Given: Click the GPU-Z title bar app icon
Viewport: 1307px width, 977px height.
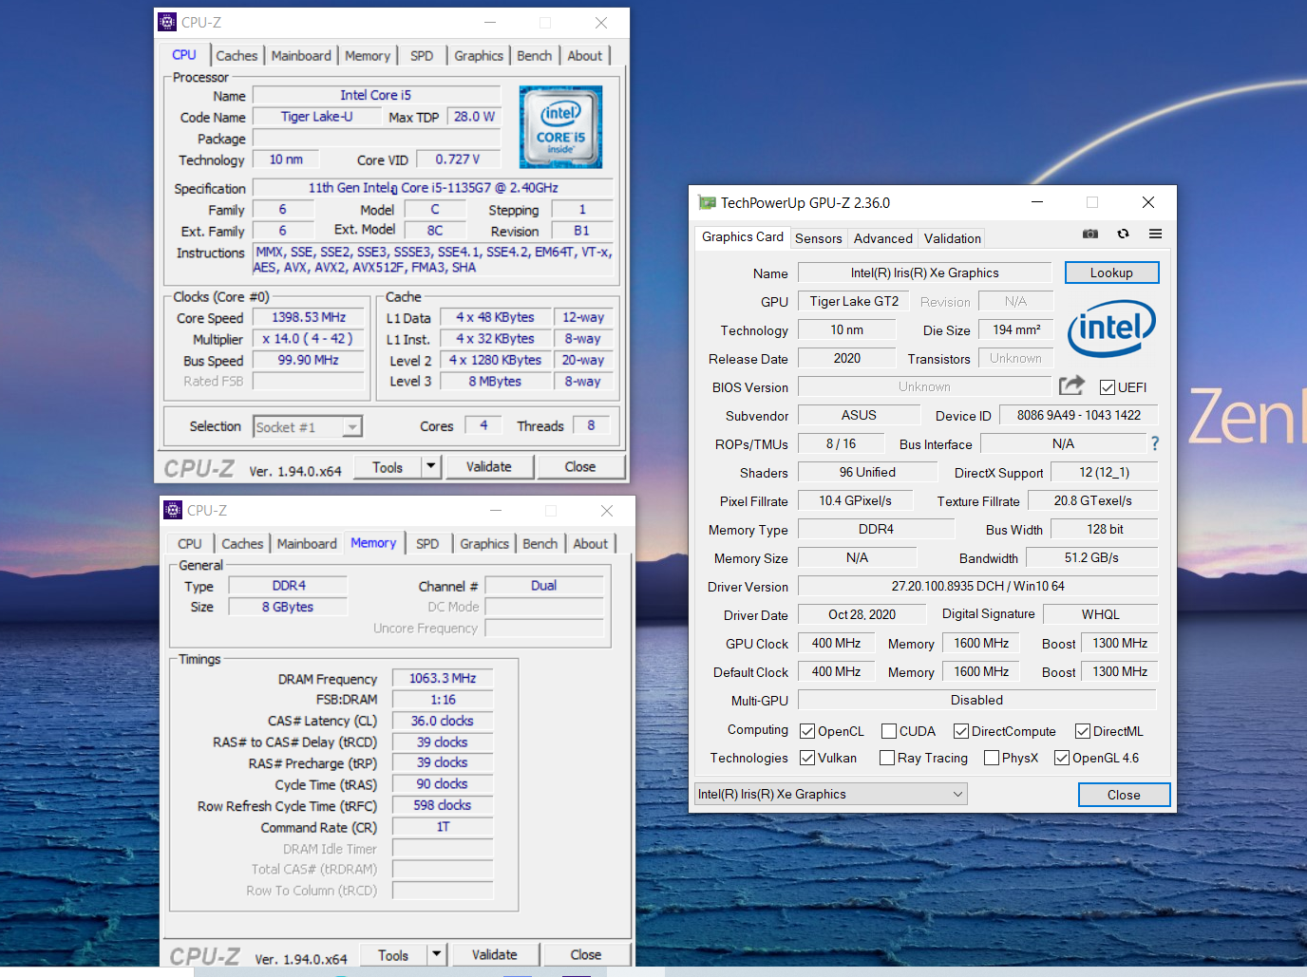Looking at the screenshot, I should (x=707, y=202).
